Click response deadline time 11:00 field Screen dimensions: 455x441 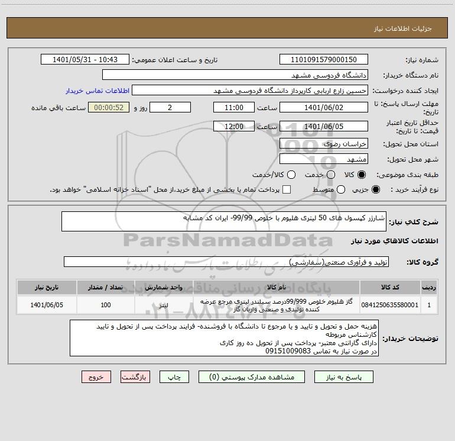pyautogui.click(x=234, y=107)
